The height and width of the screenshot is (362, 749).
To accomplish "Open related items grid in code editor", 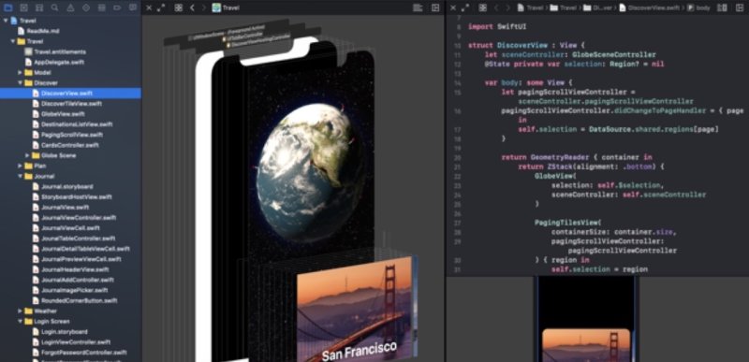I will [482, 7].
